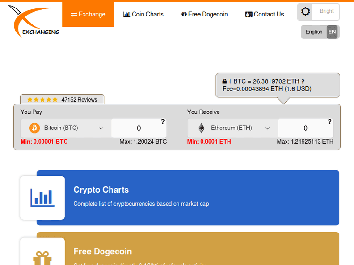Click the help question mark in You Pay
354x265 pixels.
click(x=163, y=122)
